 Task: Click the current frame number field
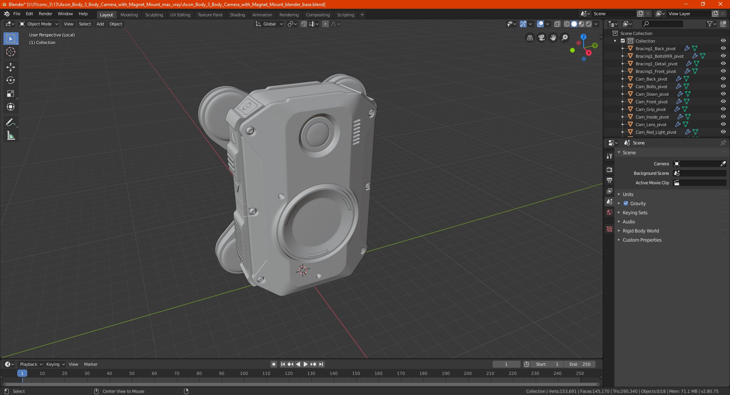tap(506, 364)
